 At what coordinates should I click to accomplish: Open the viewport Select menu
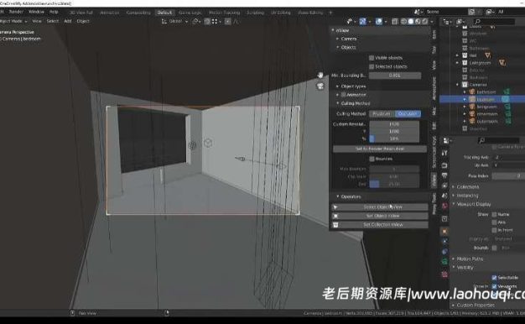point(53,21)
